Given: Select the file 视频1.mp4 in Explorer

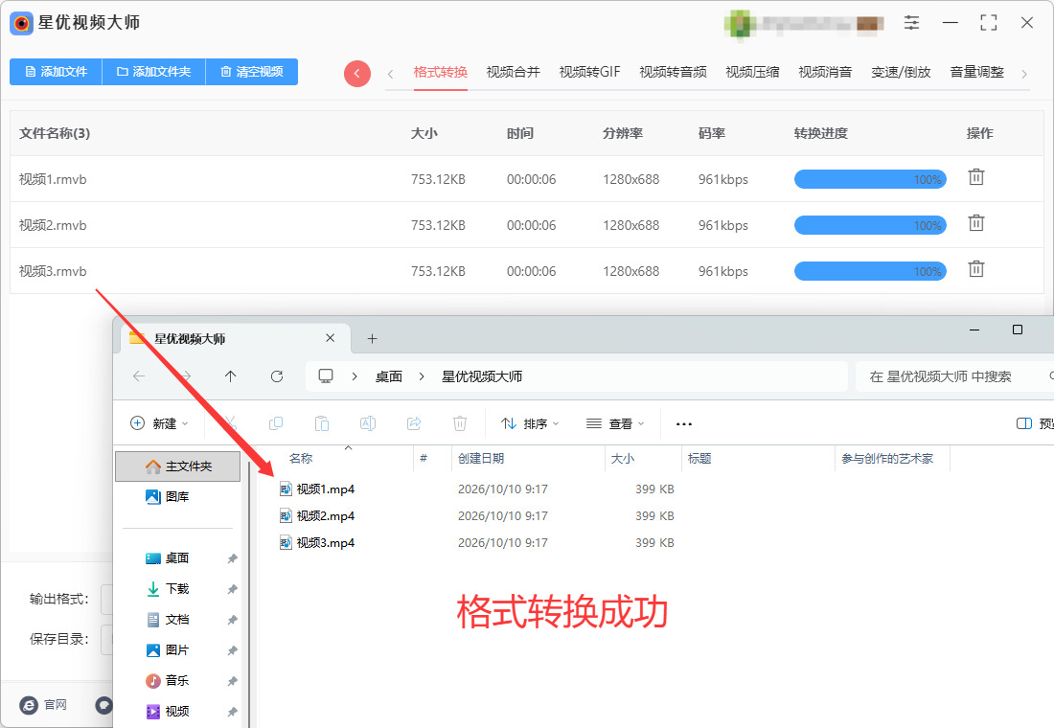Looking at the screenshot, I should [326, 489].
